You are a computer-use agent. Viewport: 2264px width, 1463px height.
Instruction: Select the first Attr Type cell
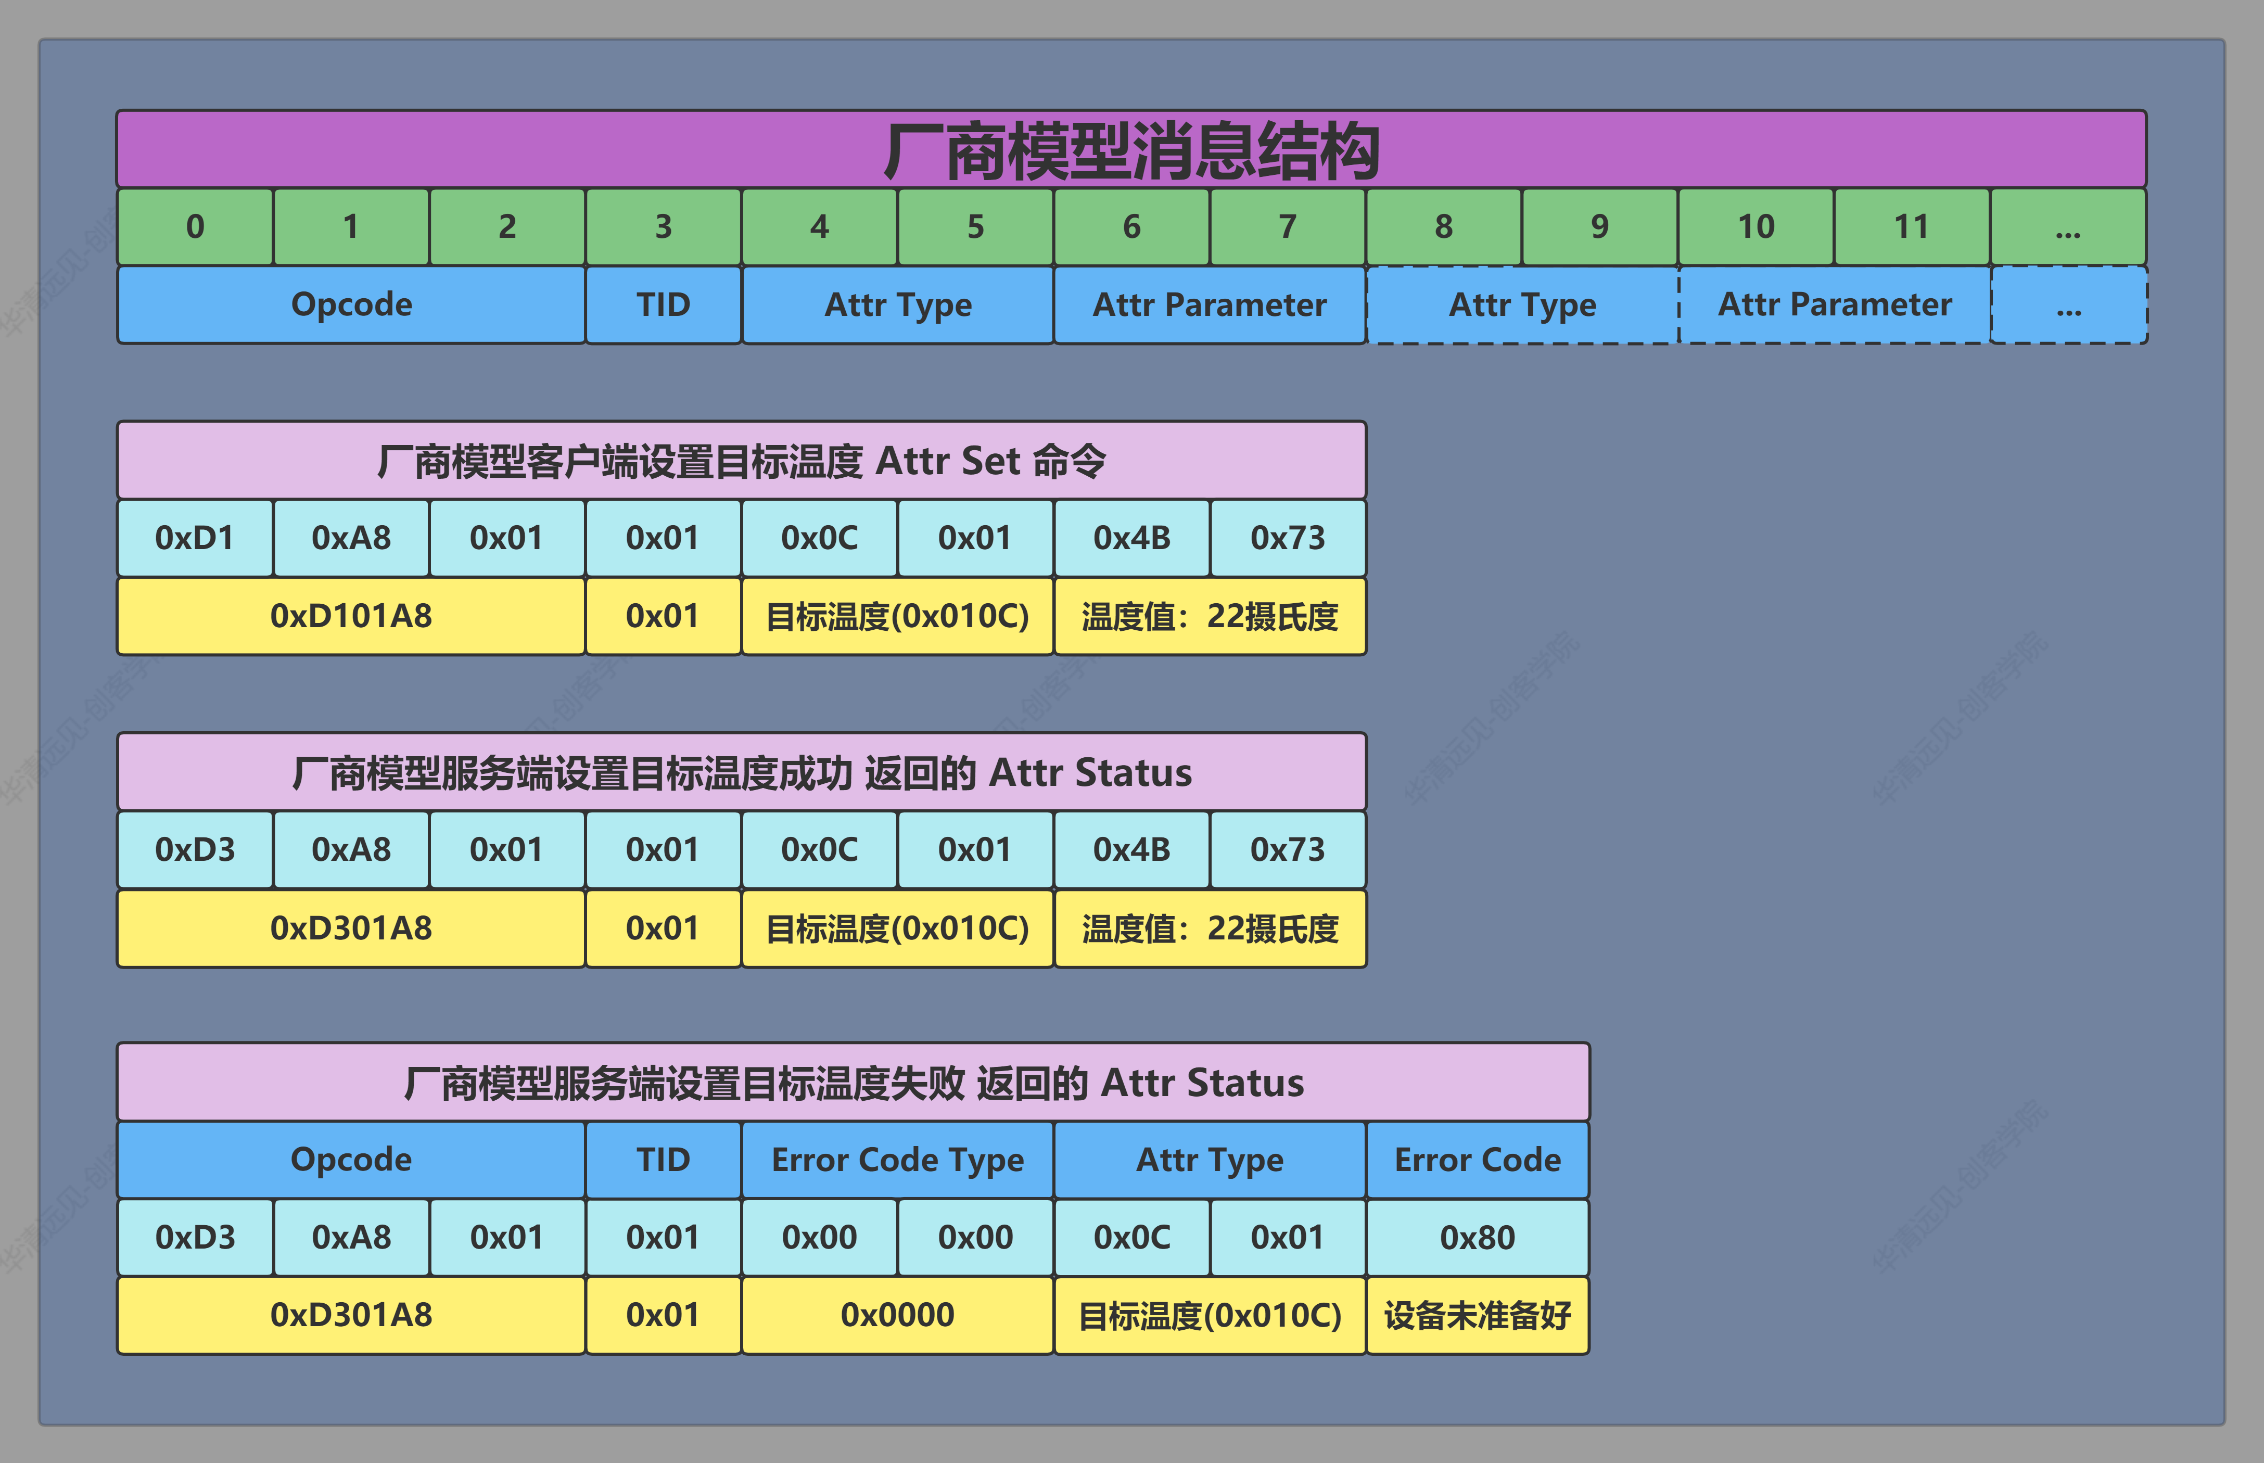pyautogui.click(x=897, y=304)
